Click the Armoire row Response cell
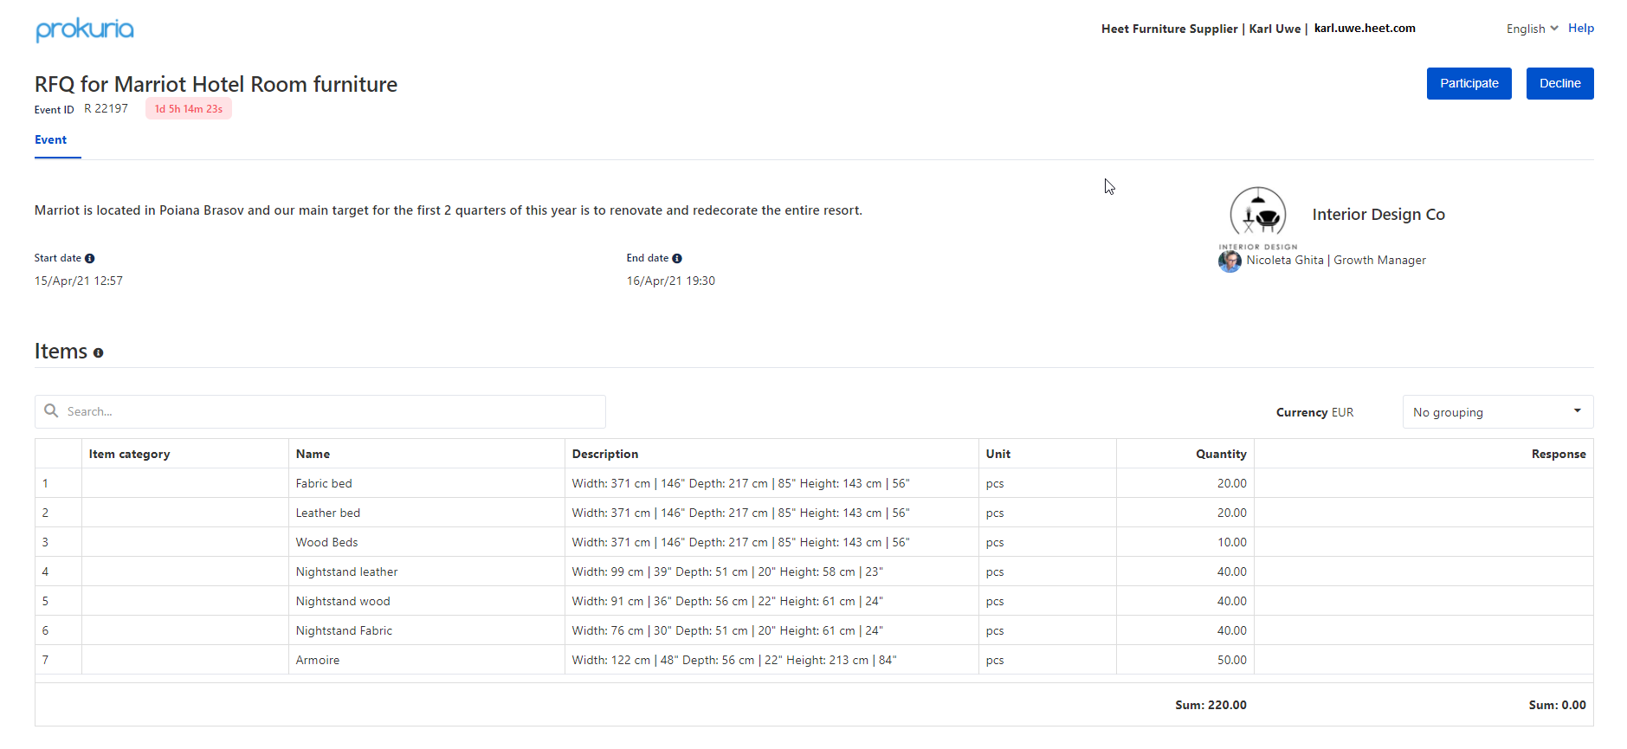This screenshot has height=749, width=1627. coord(1424,660)
